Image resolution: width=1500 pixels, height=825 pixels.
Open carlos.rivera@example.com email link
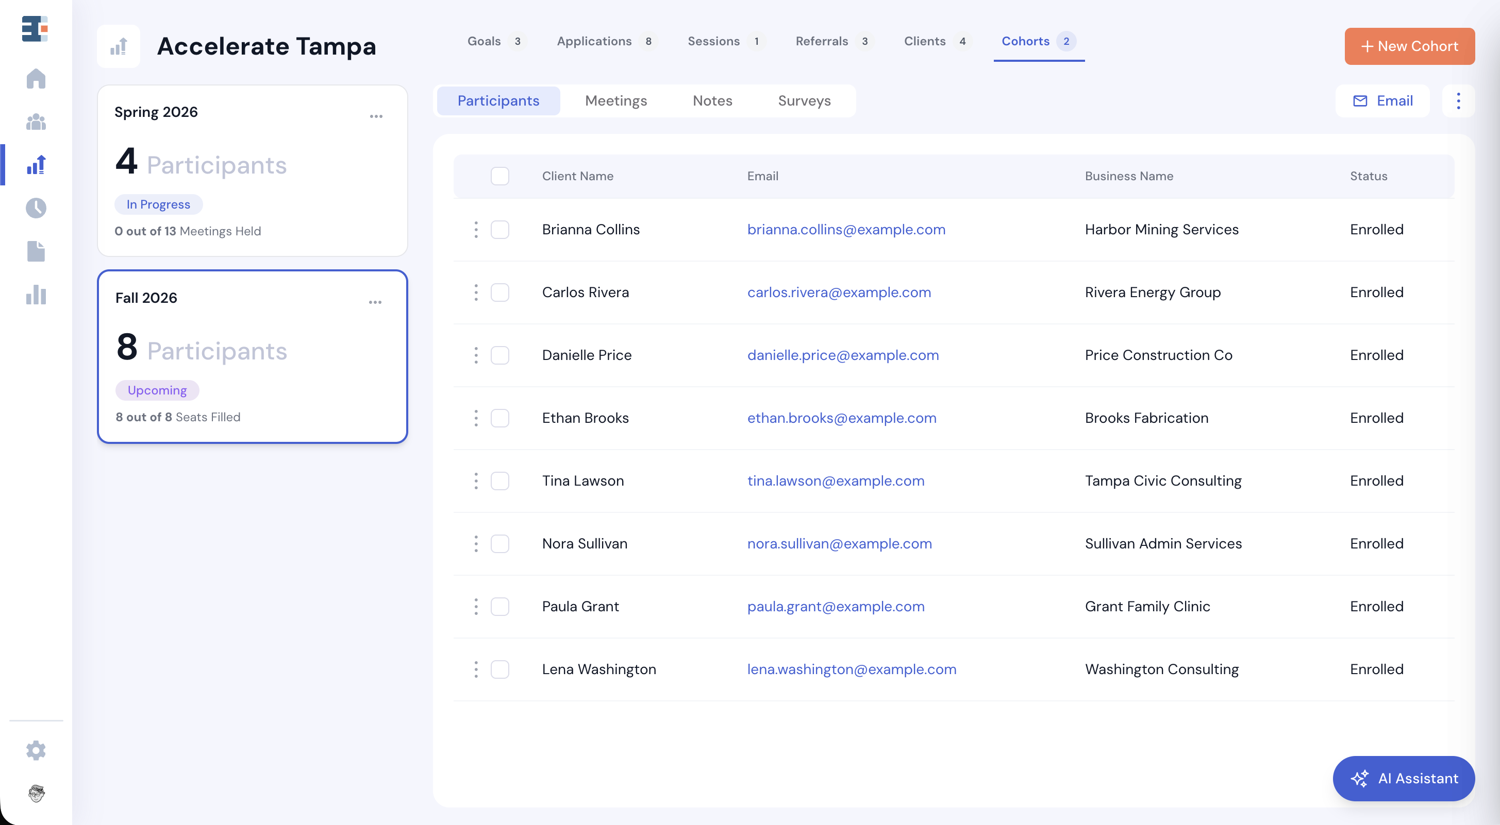pyautogui.click(x=839, y=292)
